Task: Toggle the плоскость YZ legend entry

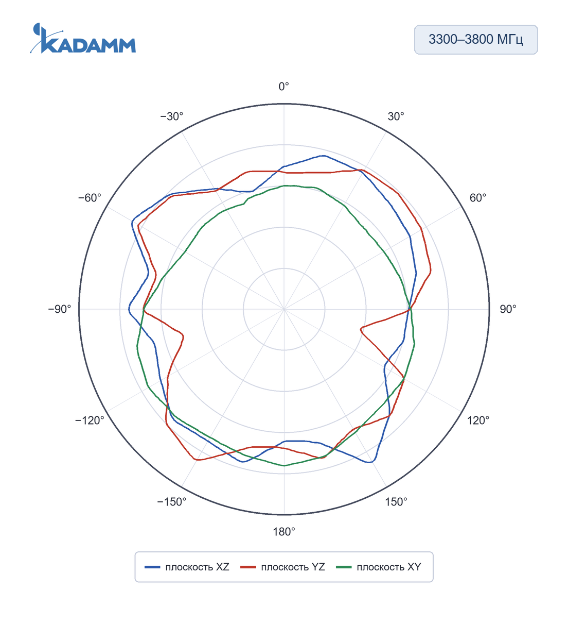Action: (283, 567)
